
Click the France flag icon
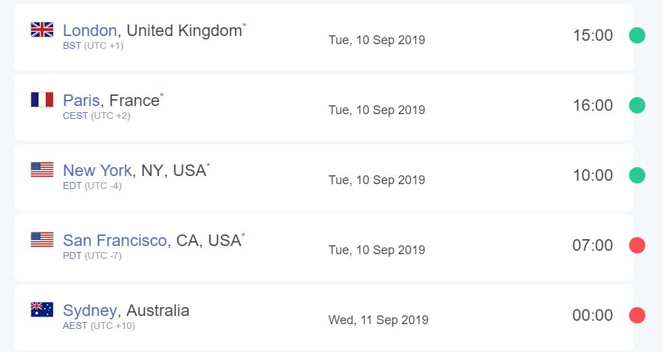coord(42,100)
